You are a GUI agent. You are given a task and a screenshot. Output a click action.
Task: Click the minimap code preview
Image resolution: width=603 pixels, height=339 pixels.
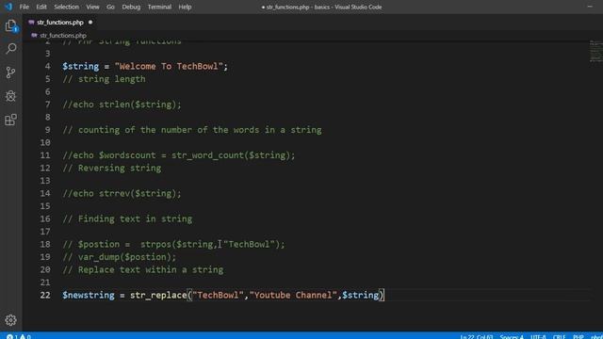(x=595, y=51)
